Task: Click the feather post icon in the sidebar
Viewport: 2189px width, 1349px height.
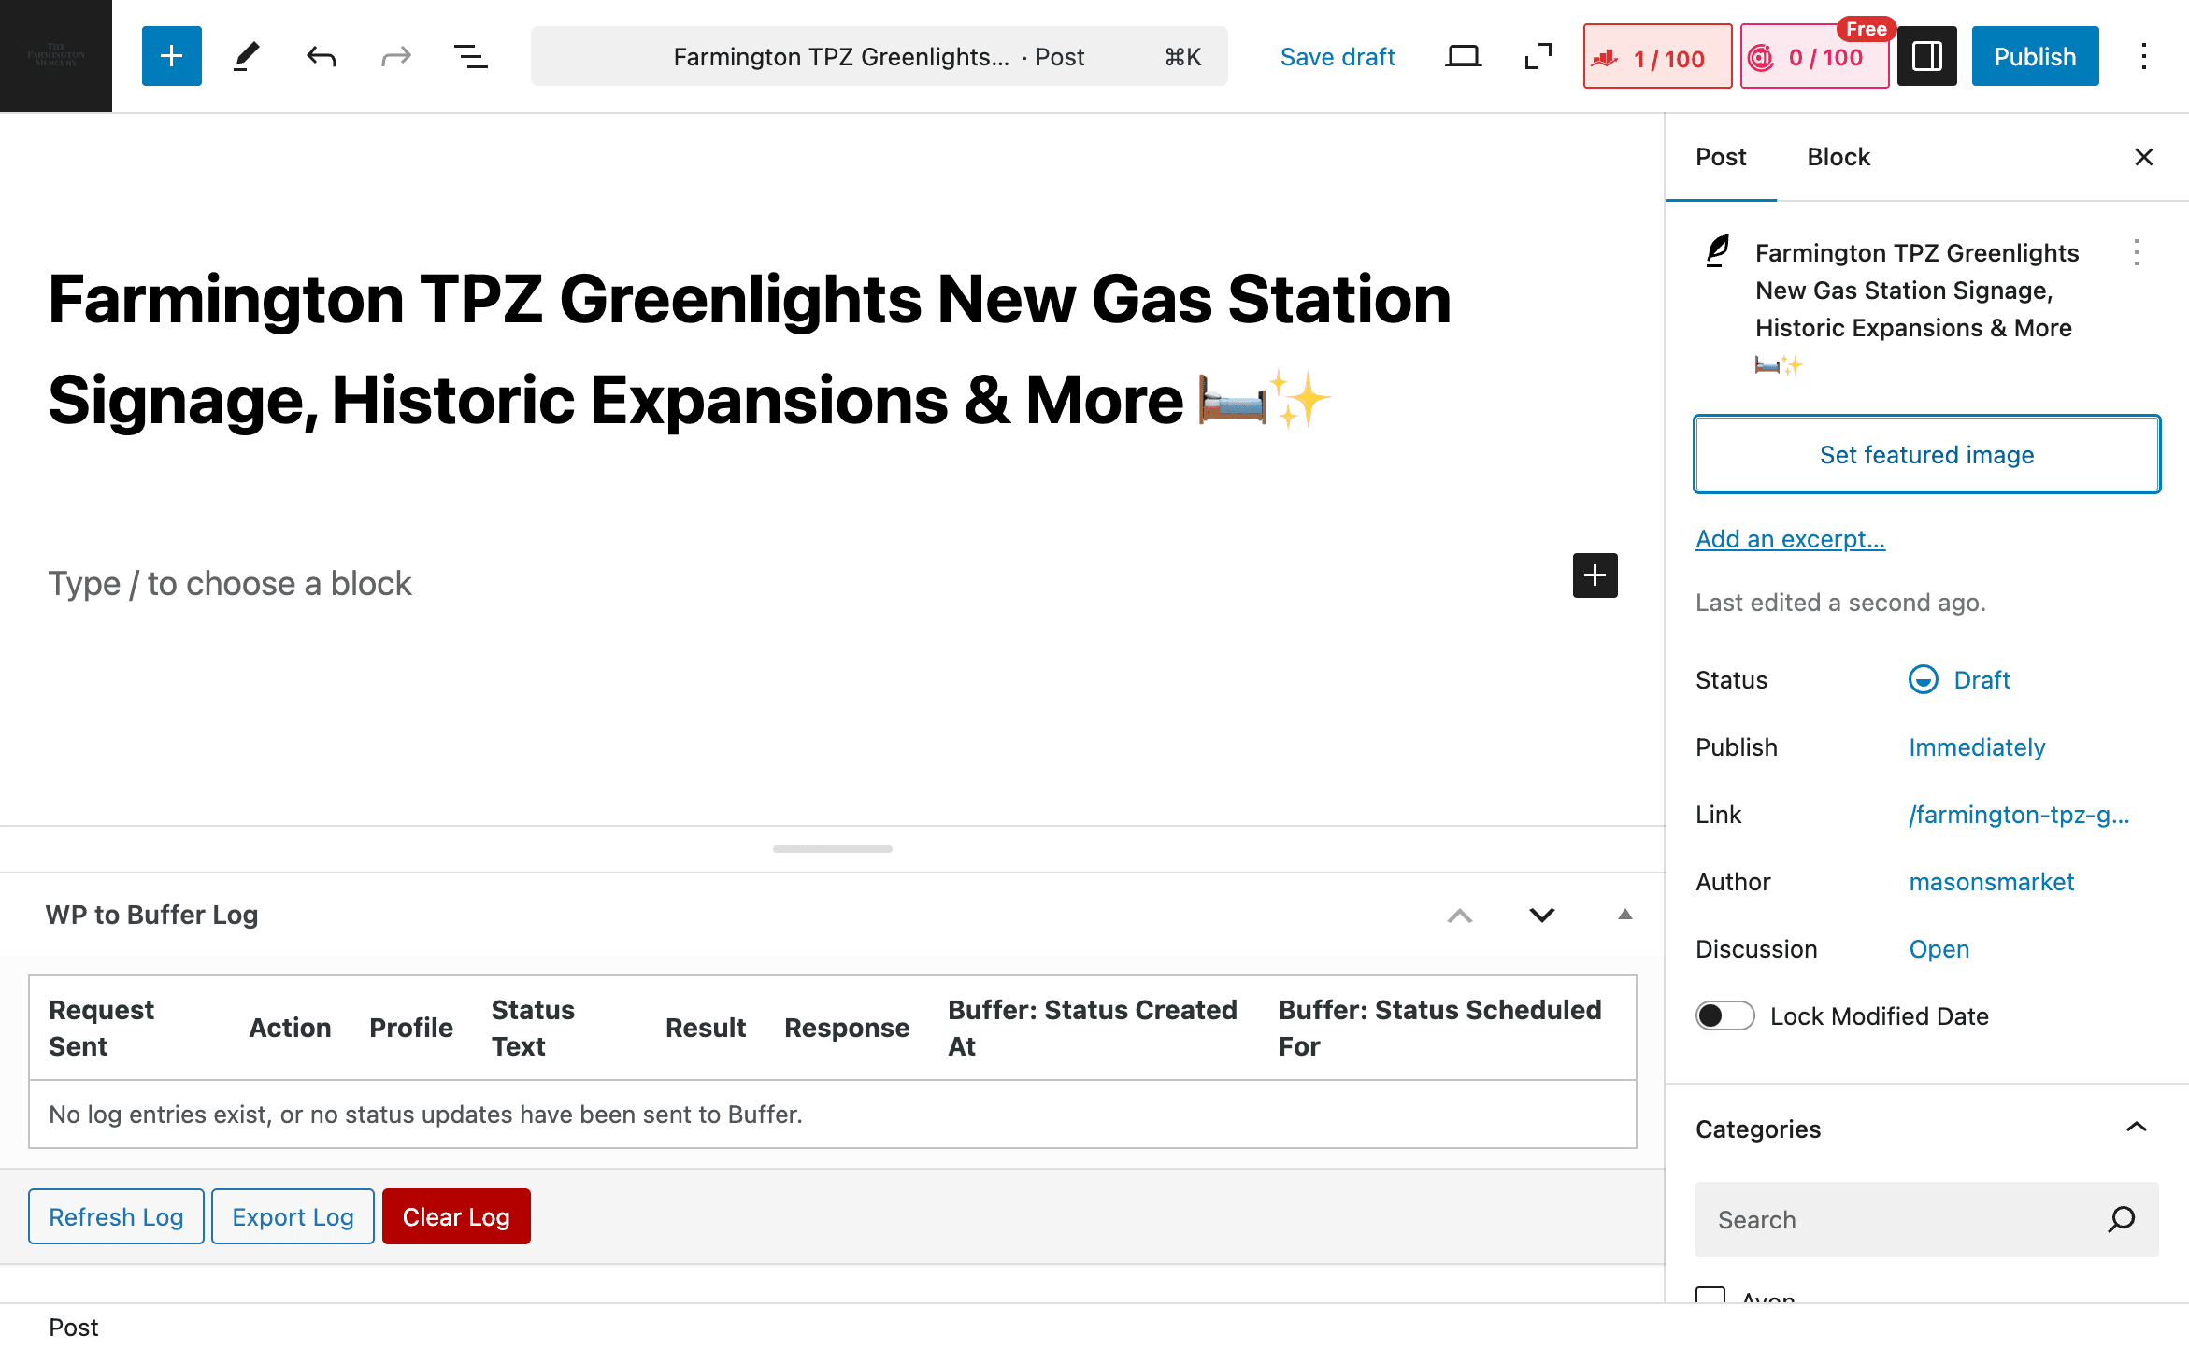Action: coord(1718,250)
